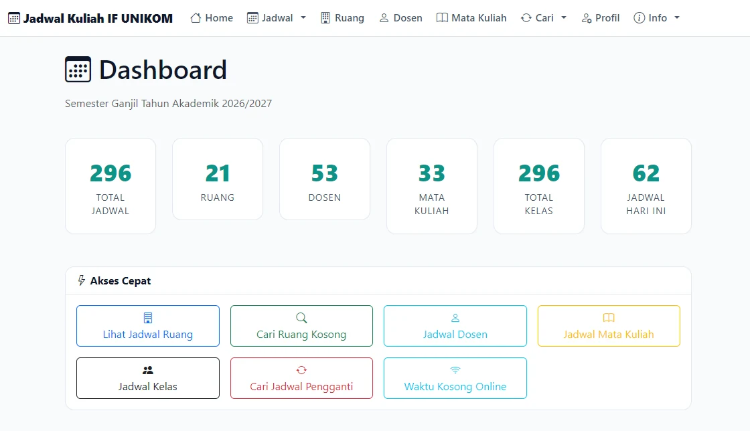
Task: Click the user-gear icon next to Profil
Action: pyautogui.click(x=587, y=18)
